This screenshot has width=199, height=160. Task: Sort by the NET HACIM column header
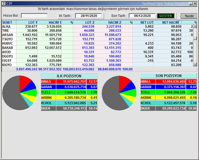tap(168, 23)
